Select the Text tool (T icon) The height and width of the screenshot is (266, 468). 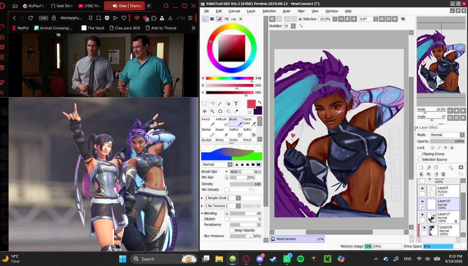(236, 104)
